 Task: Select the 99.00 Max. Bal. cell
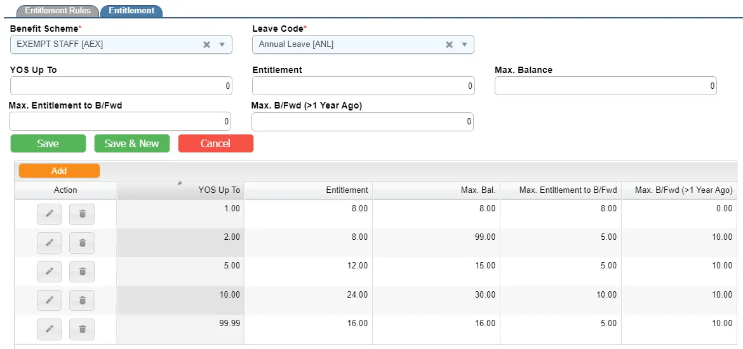(436, 243)
